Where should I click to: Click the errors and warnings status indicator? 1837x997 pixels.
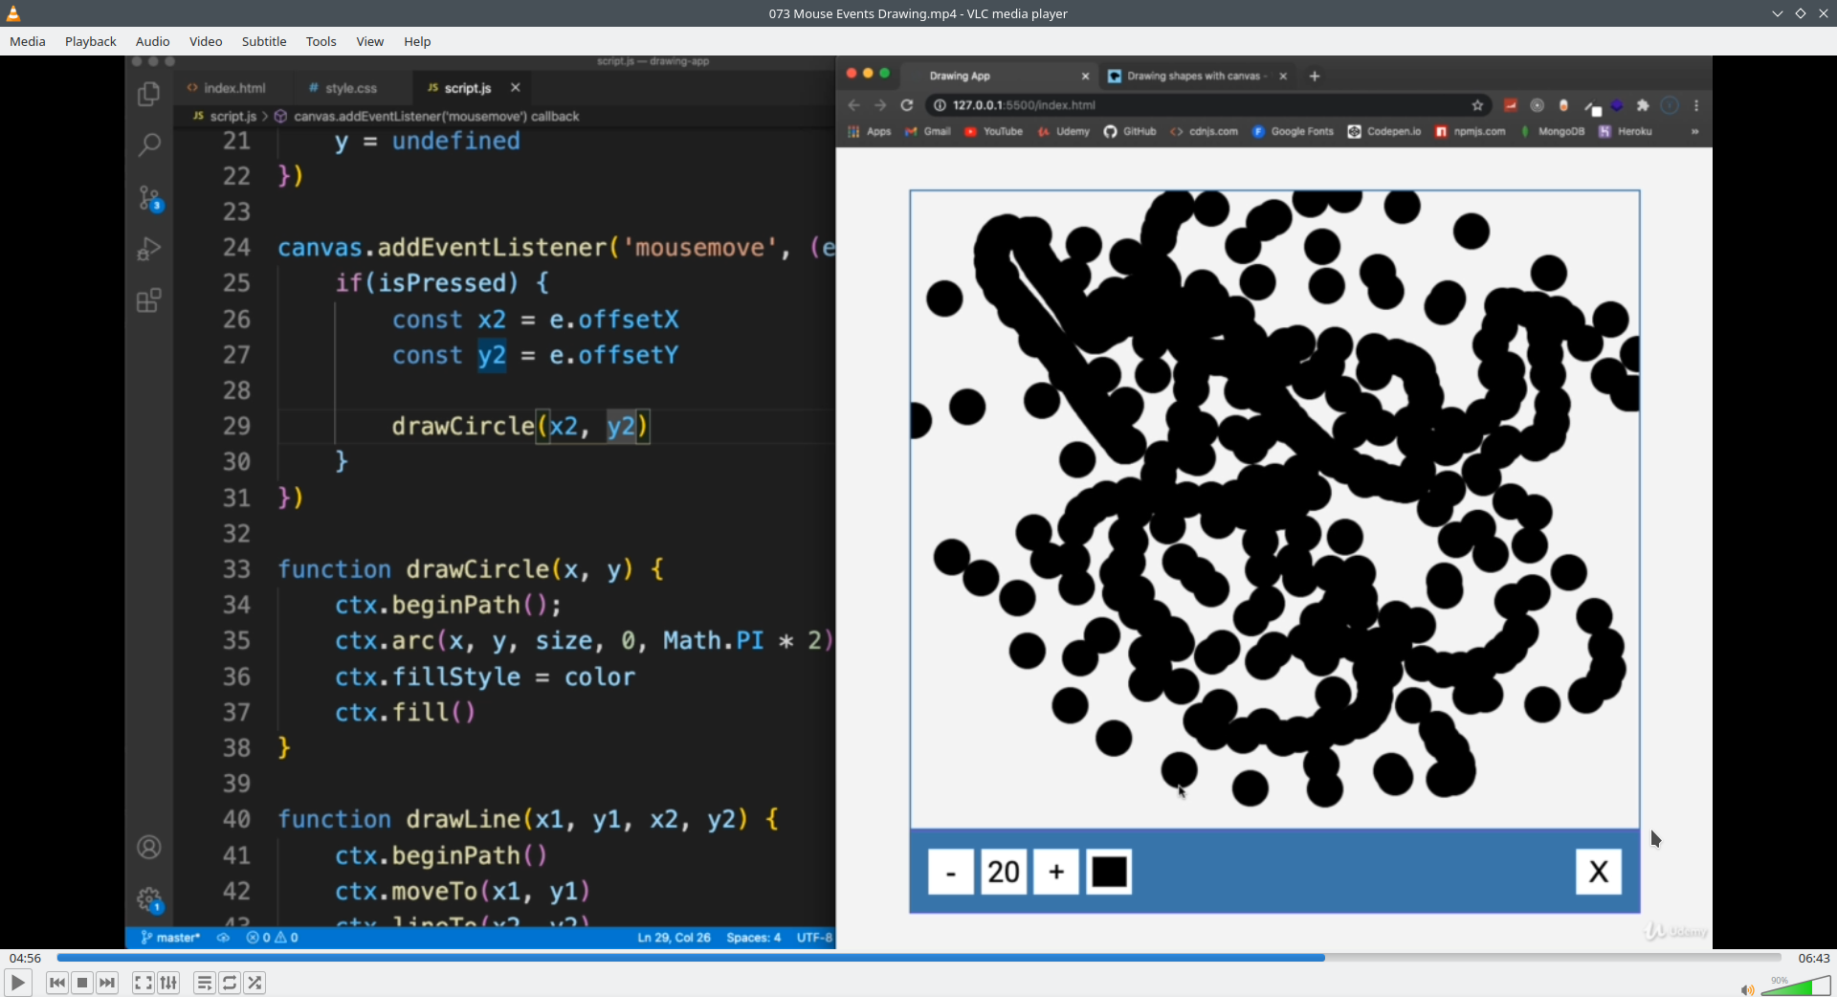pos(273,938)
